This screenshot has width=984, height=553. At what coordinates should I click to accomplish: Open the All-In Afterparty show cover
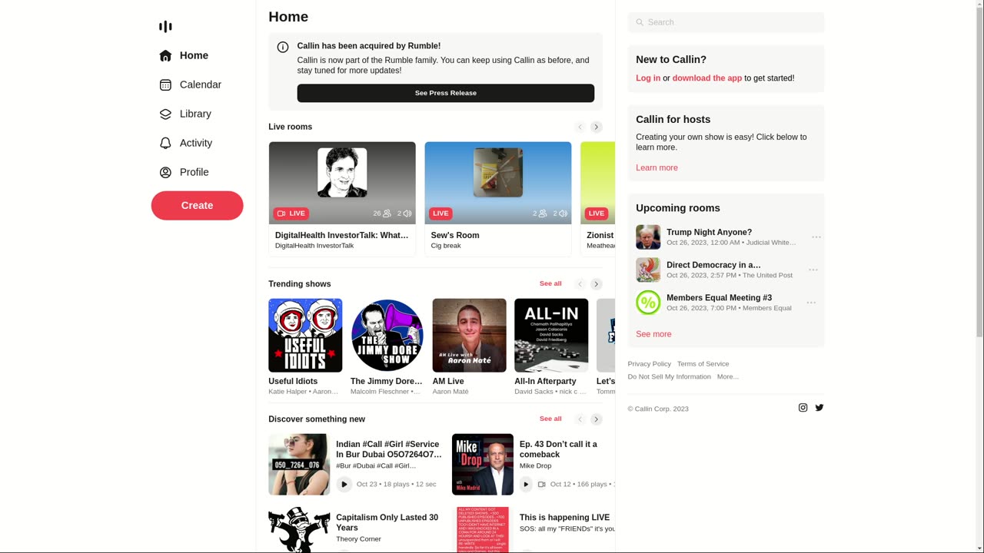(551, 336)
